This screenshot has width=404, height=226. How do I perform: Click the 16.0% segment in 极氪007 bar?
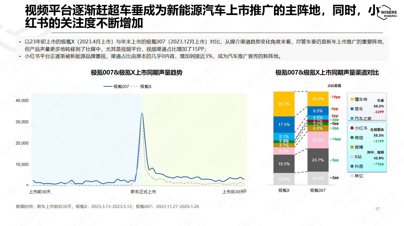click(x=318, y=99)
